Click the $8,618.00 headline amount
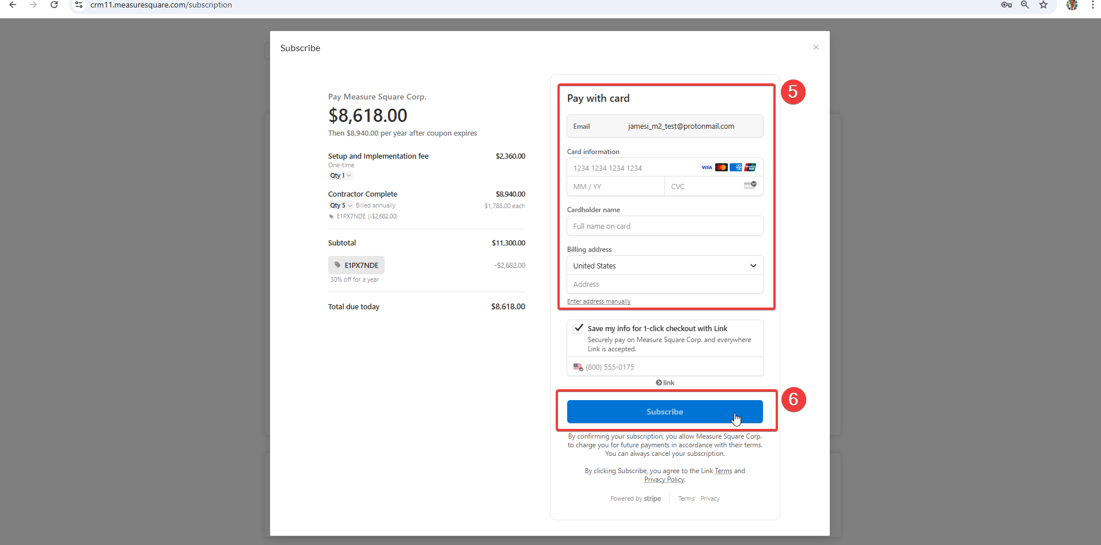The height and width of the screenshot is (545, 1101). [368, 116]
